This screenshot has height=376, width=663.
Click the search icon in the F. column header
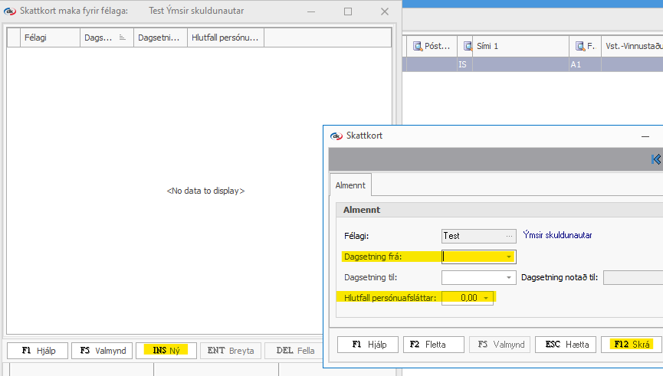pyautogui.click(x=579, y=47)
